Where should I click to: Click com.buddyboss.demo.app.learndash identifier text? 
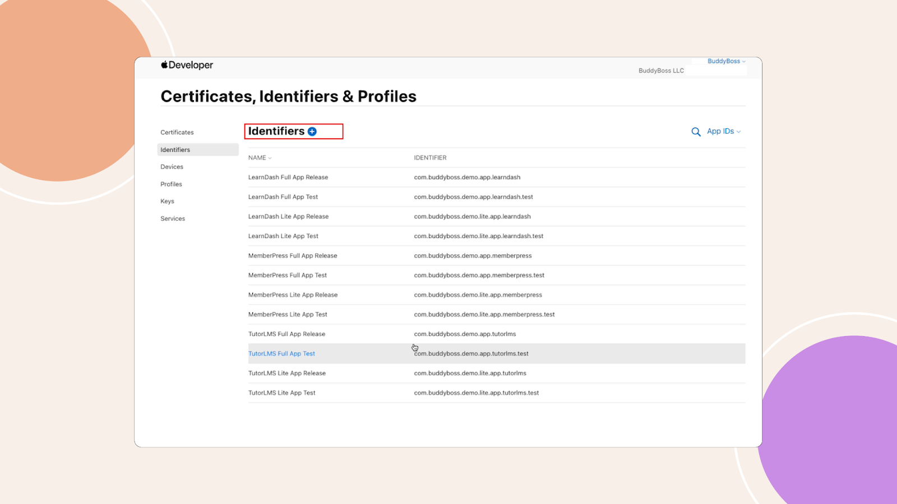pos(467,178)
